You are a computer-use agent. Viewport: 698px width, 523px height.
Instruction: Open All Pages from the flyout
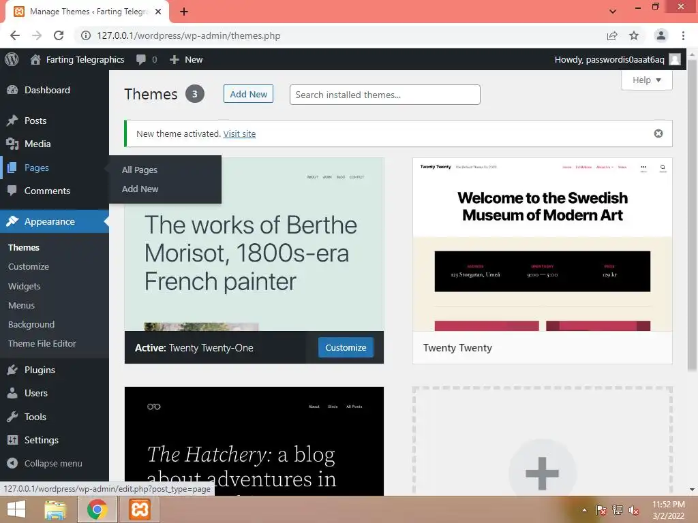pyautogui.click(x=140, y=170)
